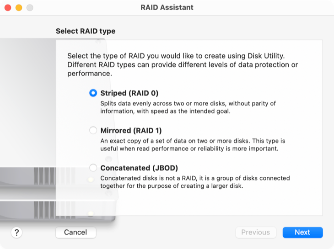Choose the Mirrored (RAID 1) radio button
Image resolution: width=334 pixels, height=249 pixels.
point(93,131)
